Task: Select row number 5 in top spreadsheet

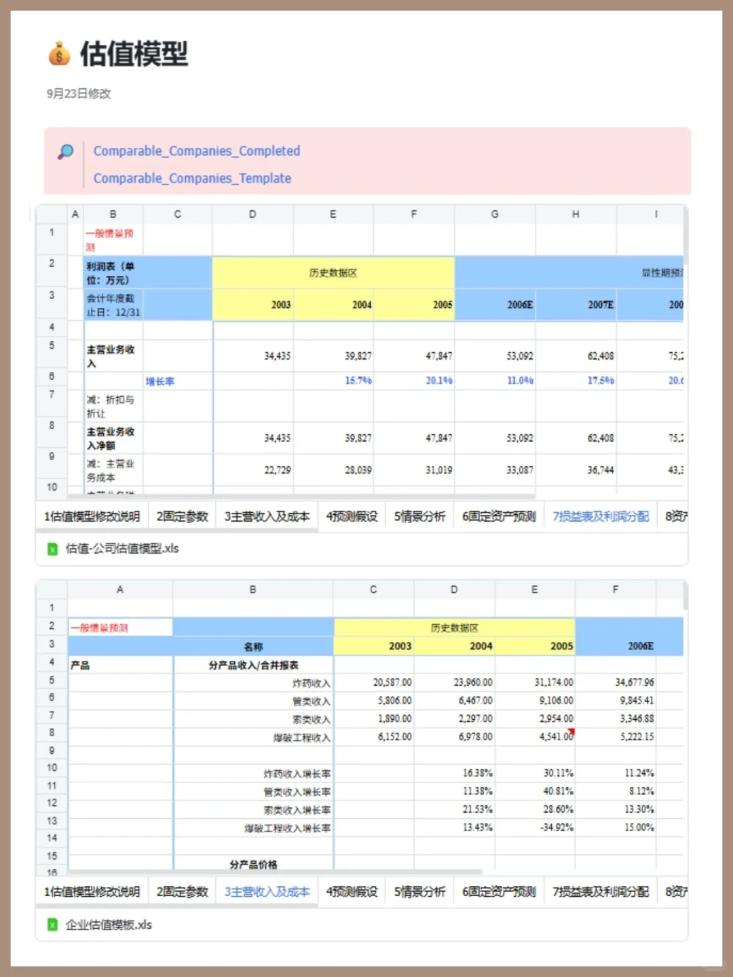Action: tap(52, 345)
